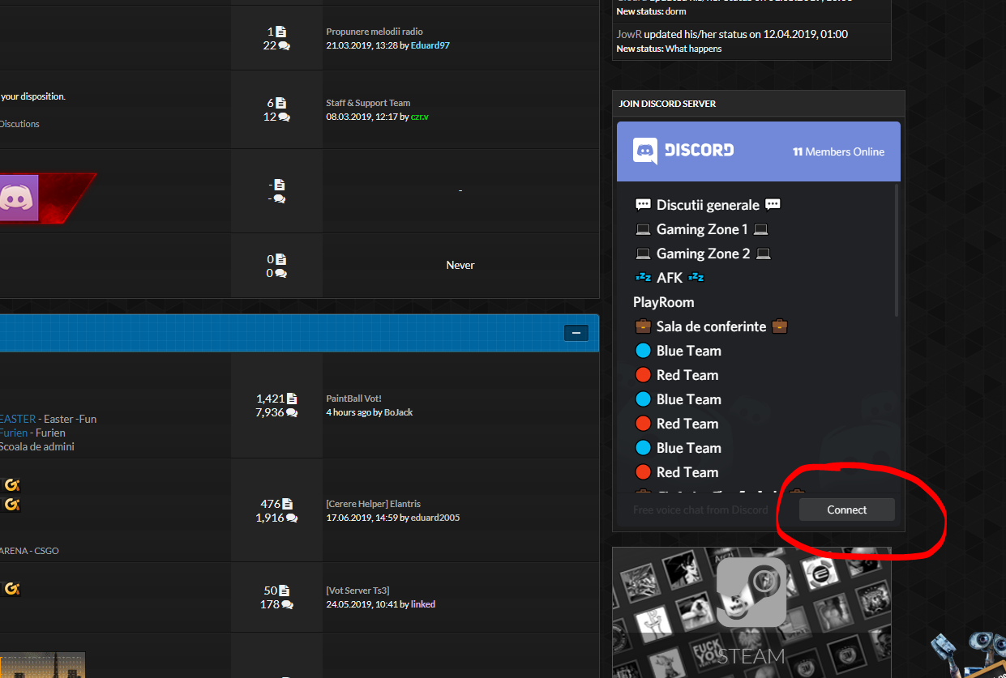
Task: Open the EASTER subforum link
Action: [x=18, y=419]
